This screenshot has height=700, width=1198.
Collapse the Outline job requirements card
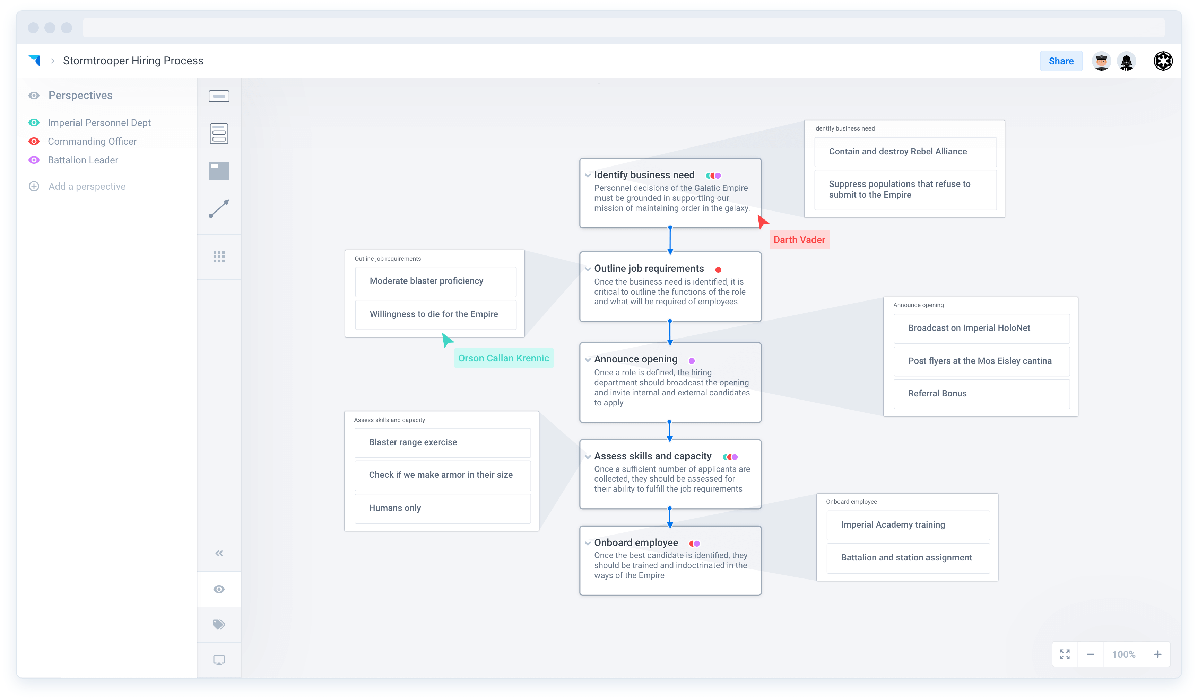pos(588,269)
